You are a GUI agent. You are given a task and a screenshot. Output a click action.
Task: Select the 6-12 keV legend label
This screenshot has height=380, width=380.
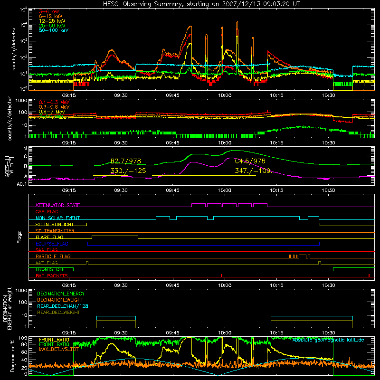pos(51,16)
